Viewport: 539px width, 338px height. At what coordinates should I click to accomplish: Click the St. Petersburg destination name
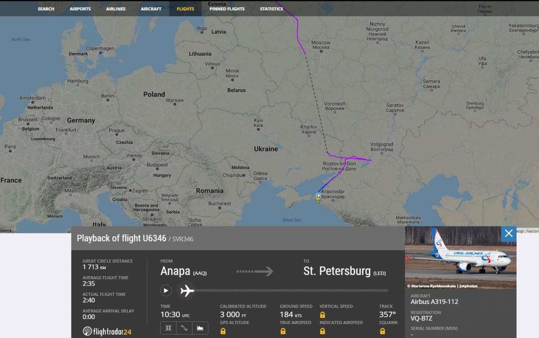[337, 271]
